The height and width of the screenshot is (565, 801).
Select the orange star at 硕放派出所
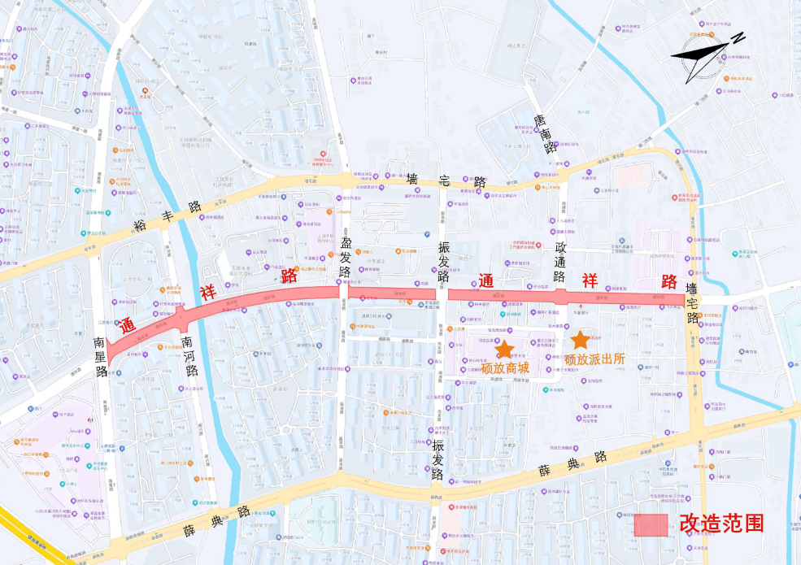(580, 340)
